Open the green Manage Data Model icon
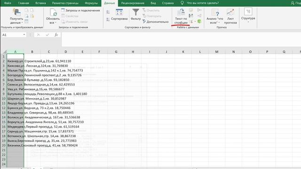The height and width of the screenshot is (169, 301). [199, 22]
